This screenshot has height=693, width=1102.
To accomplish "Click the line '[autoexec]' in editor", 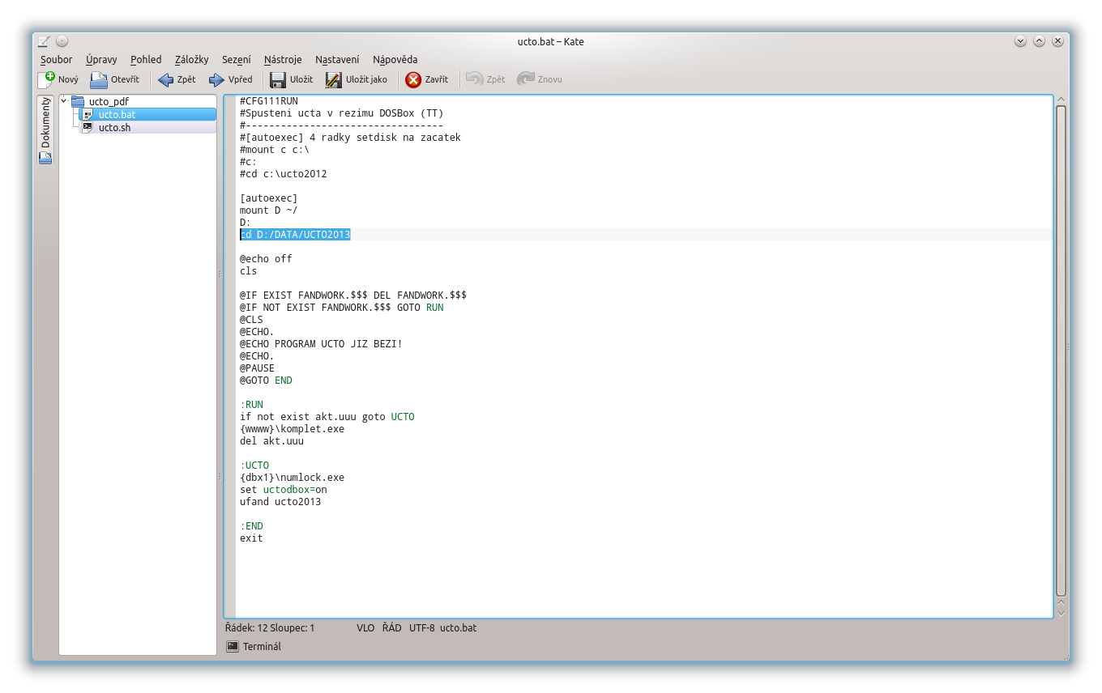I will tap(268, 198).
